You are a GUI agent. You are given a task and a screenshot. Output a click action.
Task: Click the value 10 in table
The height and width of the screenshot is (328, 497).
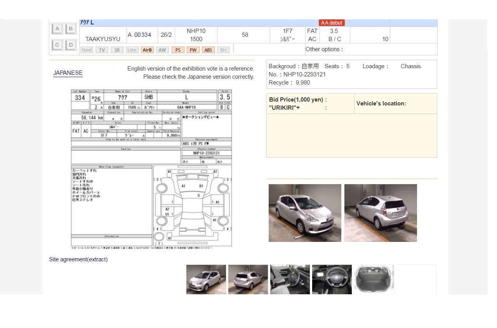pyautogui.click(x=385, y=39)
